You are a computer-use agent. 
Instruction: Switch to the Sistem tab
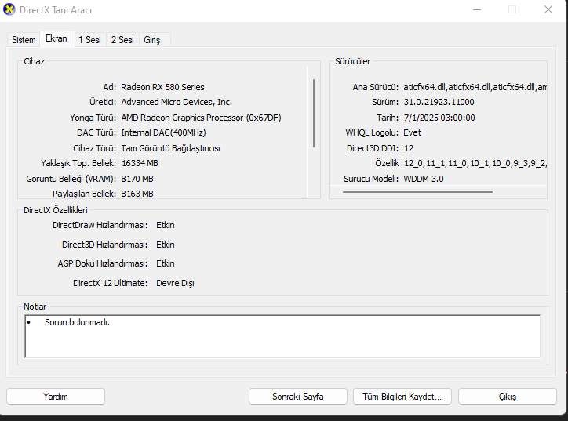pyautogui.click(x=24, y=40)
